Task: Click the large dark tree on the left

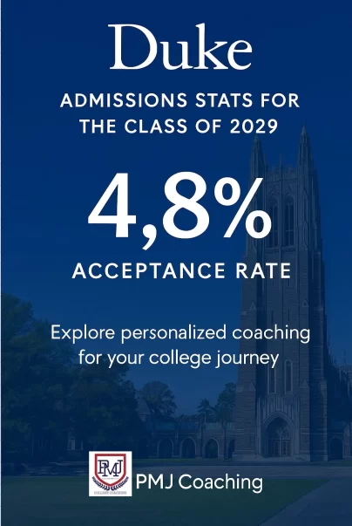Action: (x=64, y=376)
